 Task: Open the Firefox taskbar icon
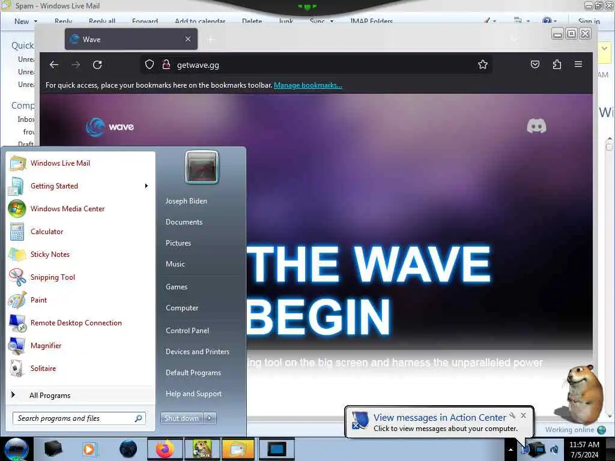(x=165, y=449)
